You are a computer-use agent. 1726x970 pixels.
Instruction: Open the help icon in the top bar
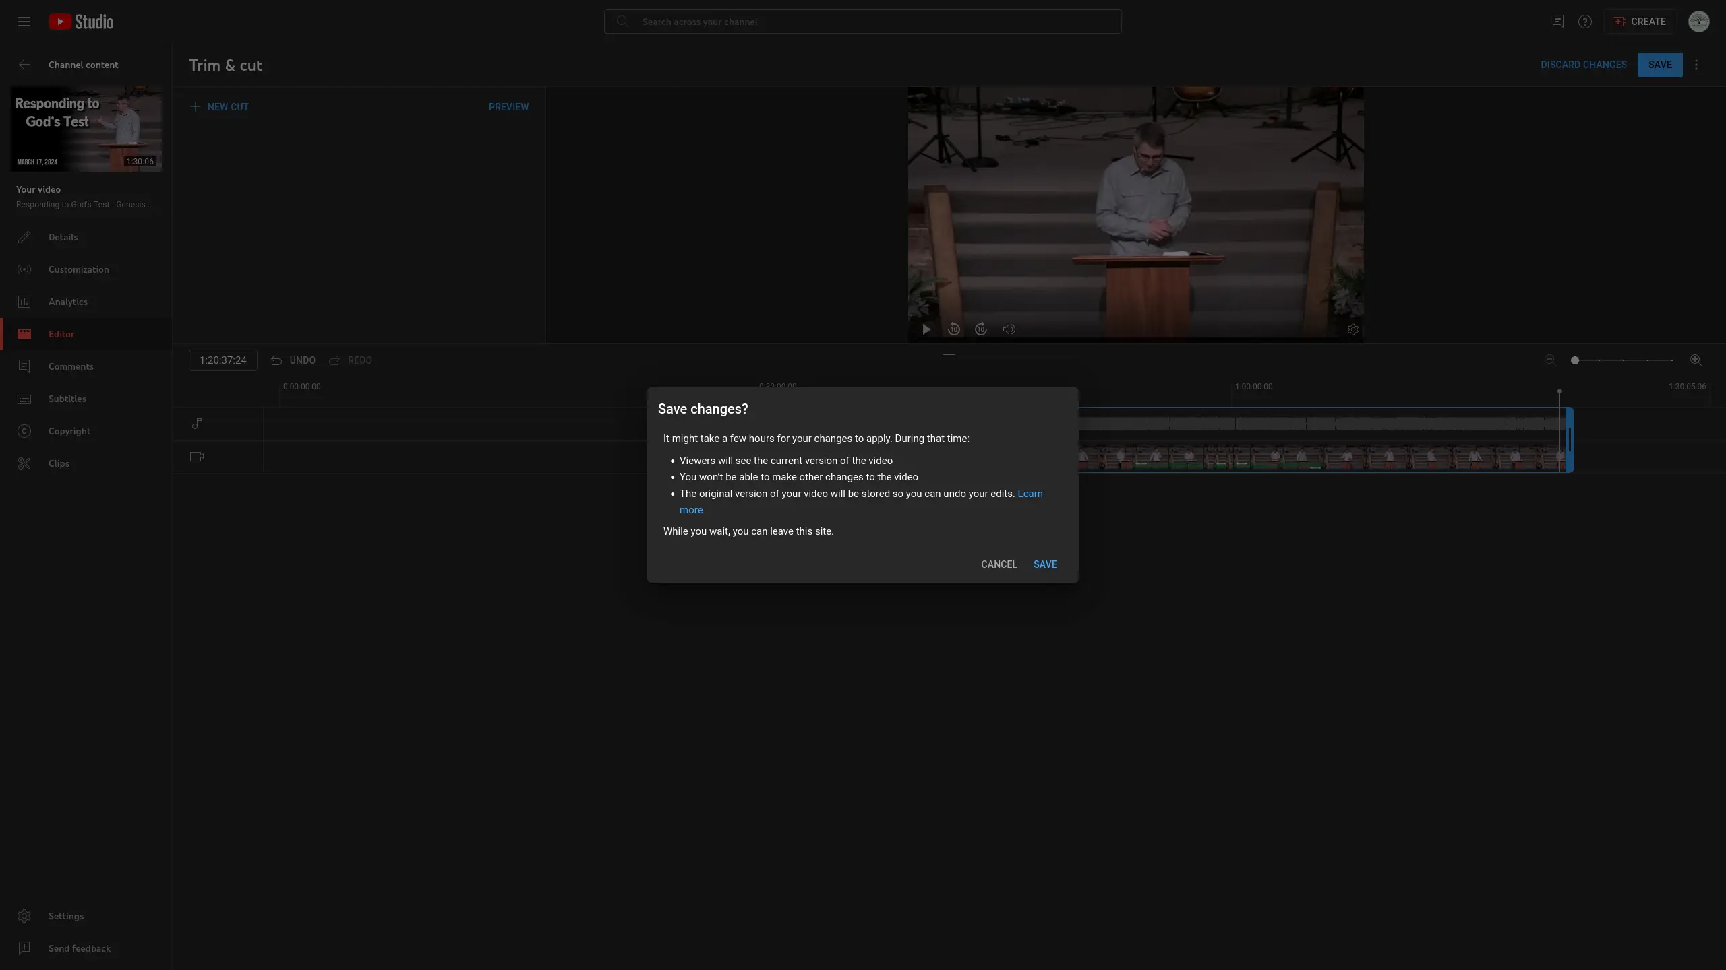pos(1584,21)
